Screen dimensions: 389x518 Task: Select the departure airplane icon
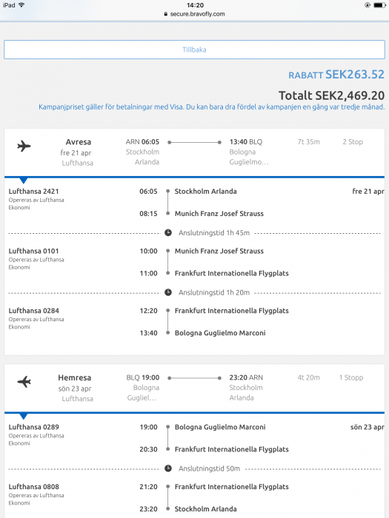pos(24,146)
